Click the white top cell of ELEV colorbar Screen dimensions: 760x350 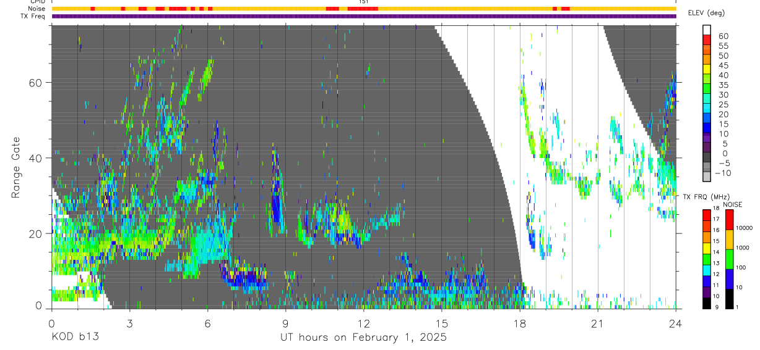click(707, 29)
